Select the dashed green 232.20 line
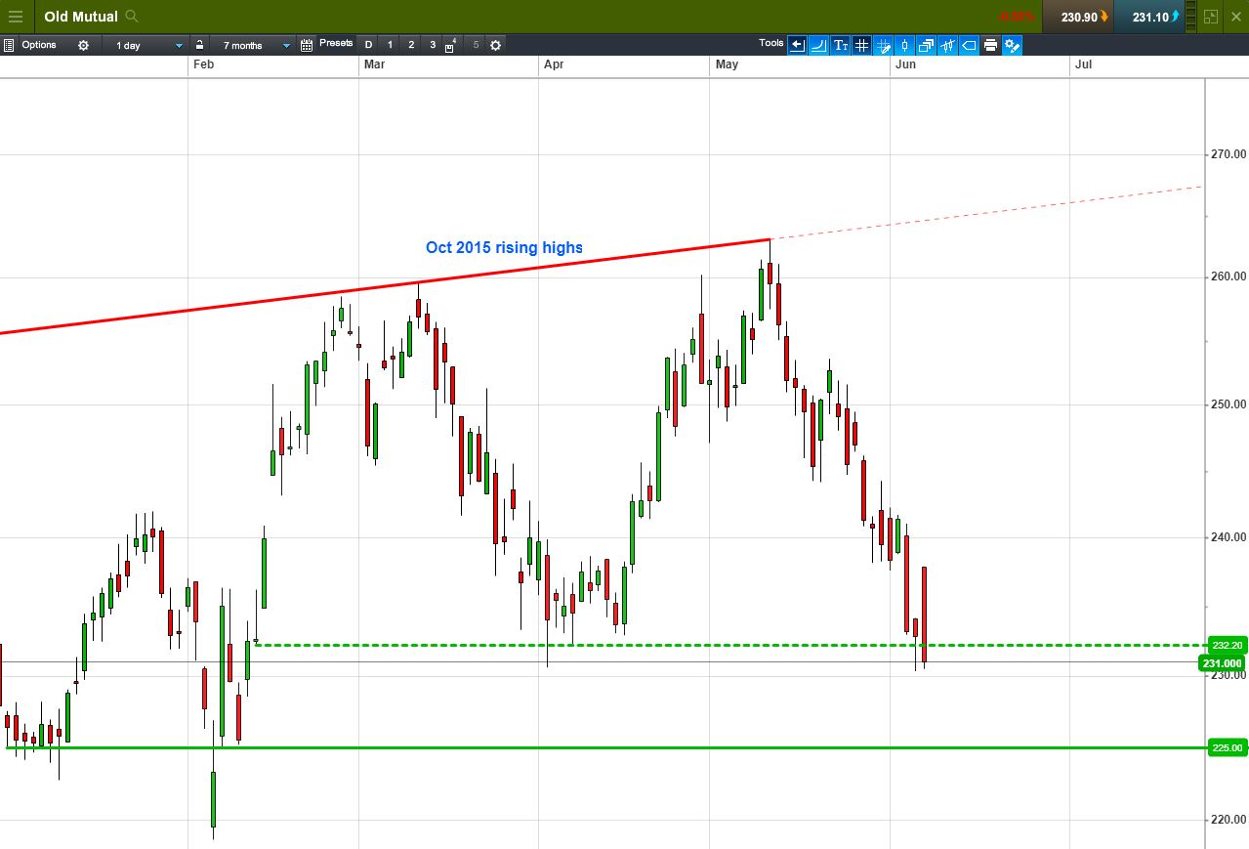The height and width of the screenshot is (849, 1249). [x=729, y=645]
